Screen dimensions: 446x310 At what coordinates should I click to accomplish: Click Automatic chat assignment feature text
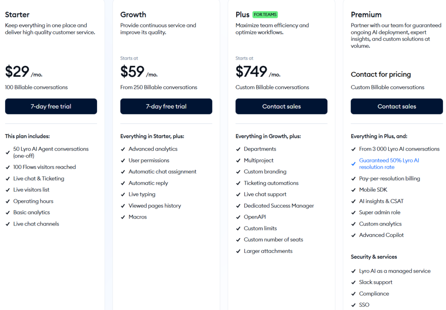point(162,172)
